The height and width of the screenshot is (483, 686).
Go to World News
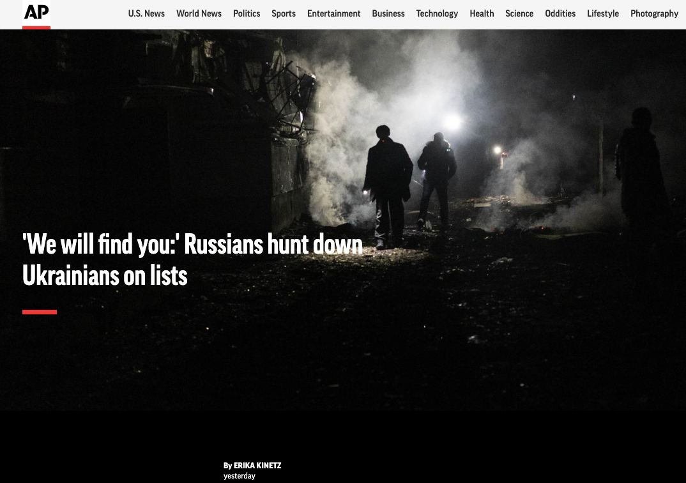[199, 13]
